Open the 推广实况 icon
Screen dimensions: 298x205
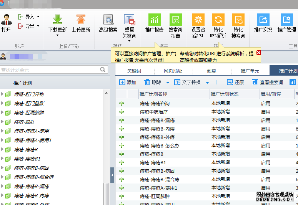coord(263,20)
